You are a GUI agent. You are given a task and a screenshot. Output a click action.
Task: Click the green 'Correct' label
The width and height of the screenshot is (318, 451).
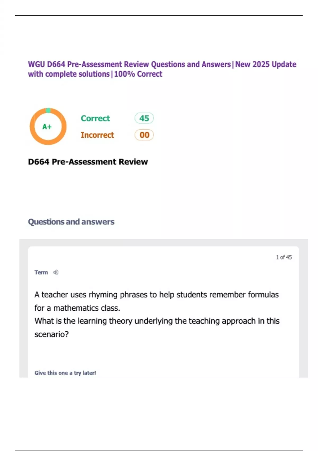tap(95, 118)
